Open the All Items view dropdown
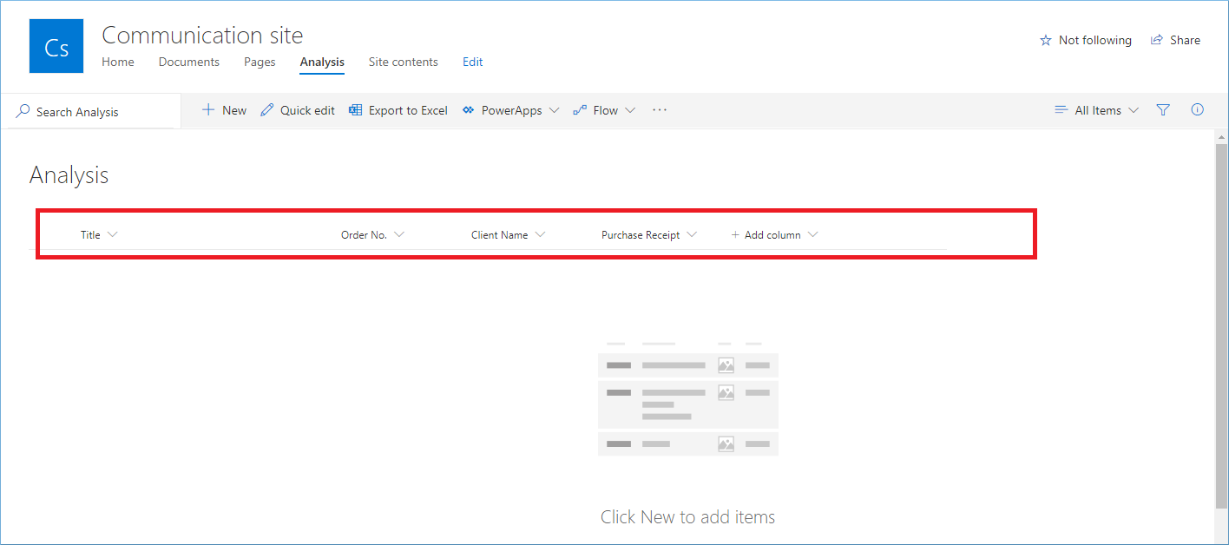The height and width of the screenshot is (545, 1229). coord(1096,110)
